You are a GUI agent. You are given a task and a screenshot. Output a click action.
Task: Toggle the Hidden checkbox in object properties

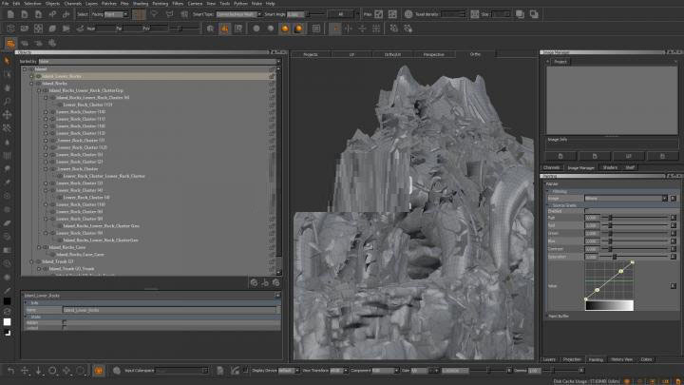click(65, 322)
